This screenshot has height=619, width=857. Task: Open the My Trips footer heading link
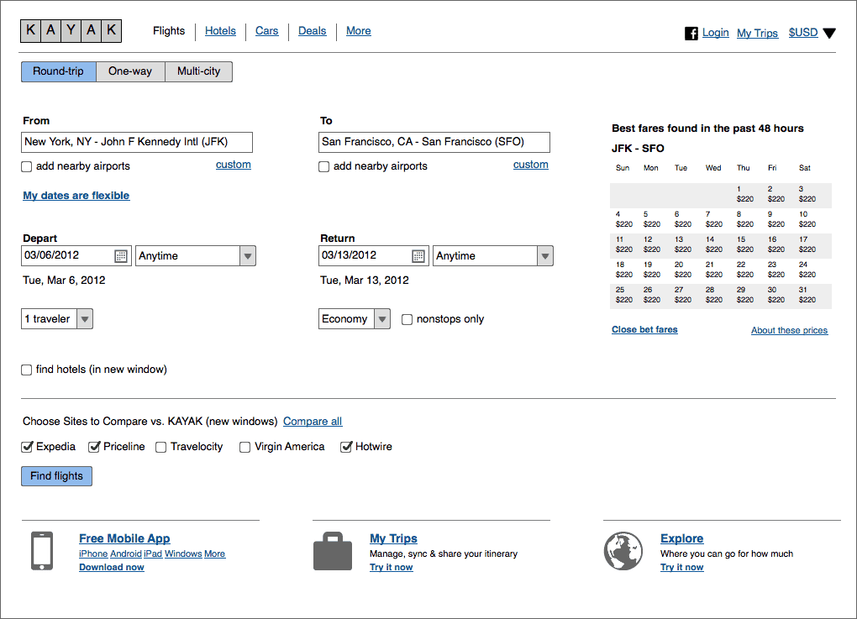click(x=393, y=538)
